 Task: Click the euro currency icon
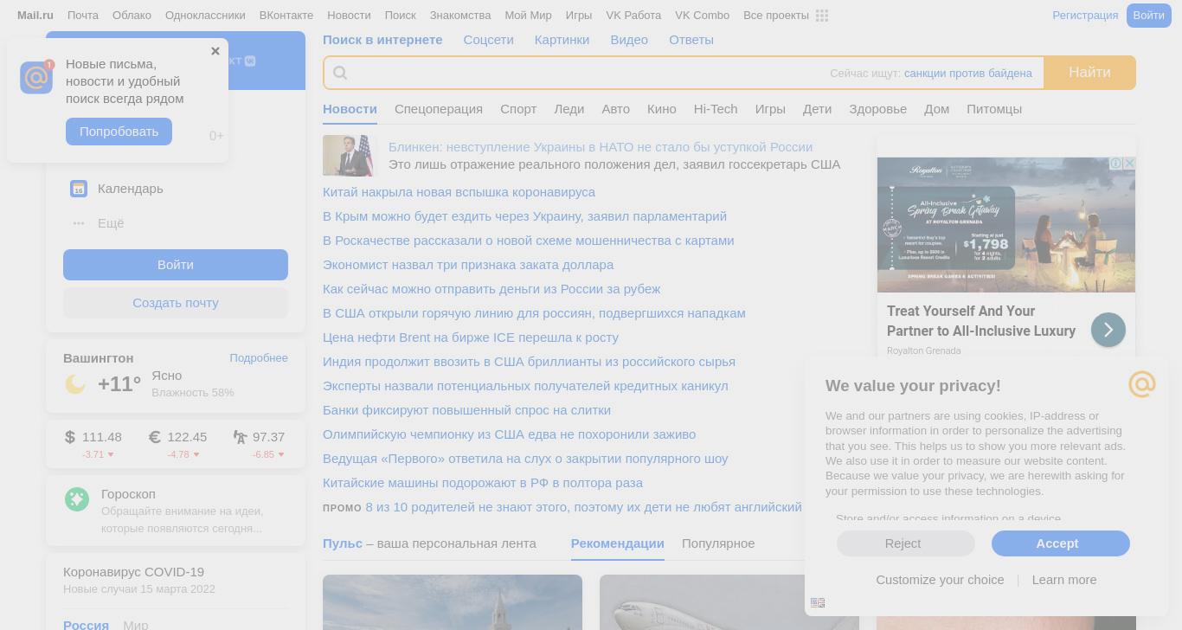pyautogui.click(x=155, y=437)
